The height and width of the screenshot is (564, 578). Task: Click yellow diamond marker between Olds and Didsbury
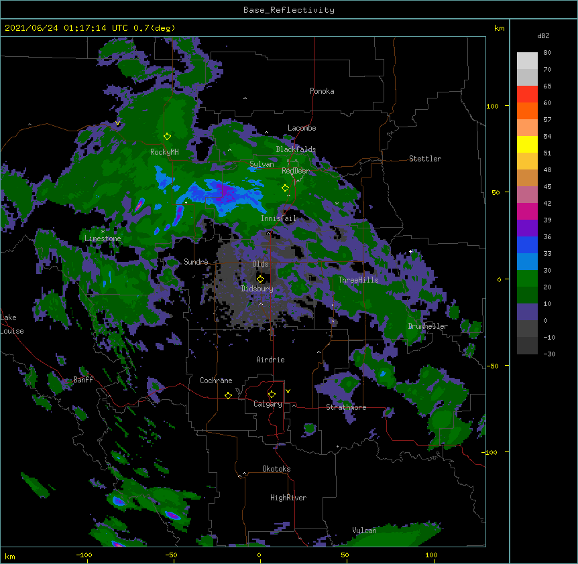point(260,279)
